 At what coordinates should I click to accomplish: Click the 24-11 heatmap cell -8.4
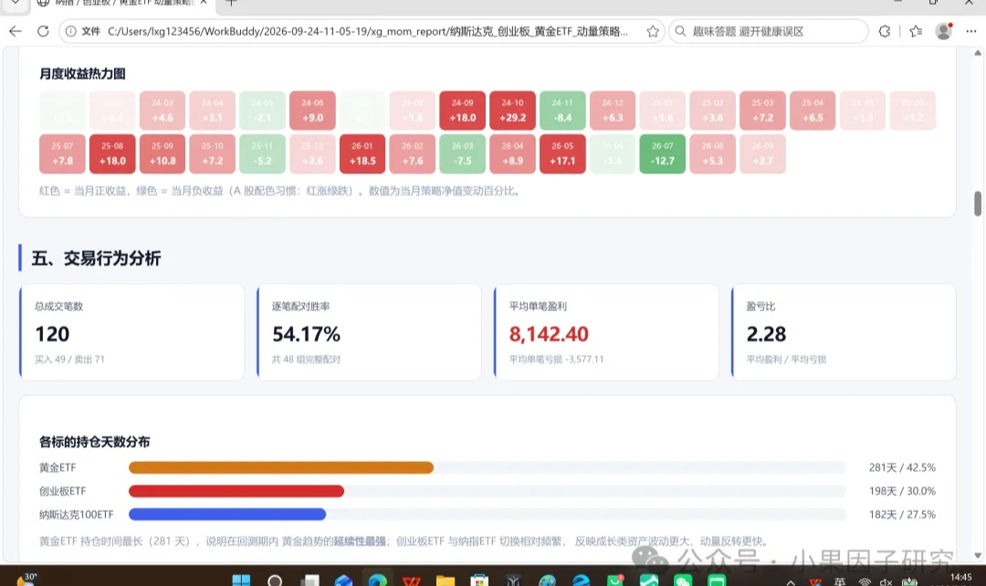click(562, 110)
